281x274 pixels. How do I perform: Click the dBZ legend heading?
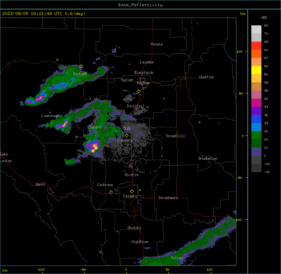click(x=264, y=17)
